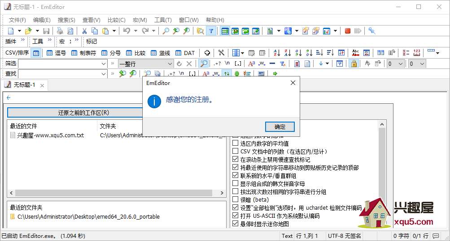Viewport: 450px width, 241px height.
Task: Click the red Record macro icon
Action: point(348,31)
